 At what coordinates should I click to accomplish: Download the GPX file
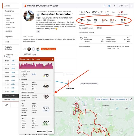click(x=112, y=99)
